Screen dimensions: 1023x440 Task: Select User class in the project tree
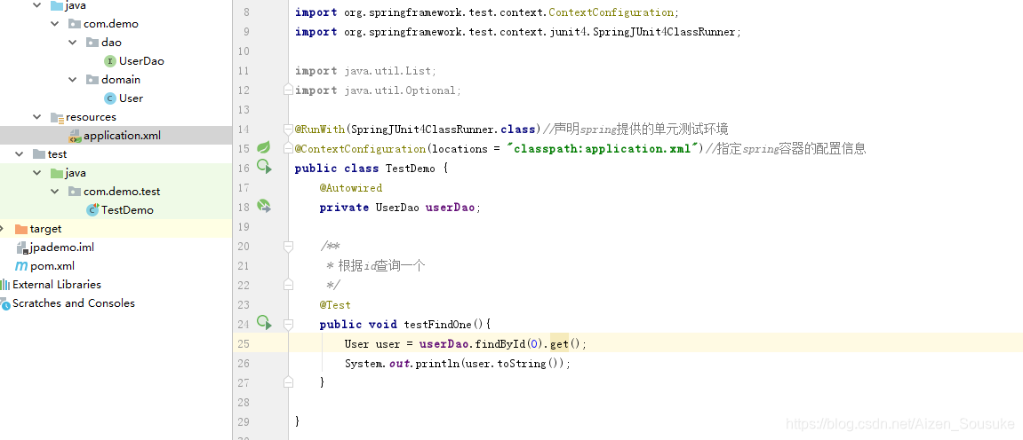[x=132, y=98]
